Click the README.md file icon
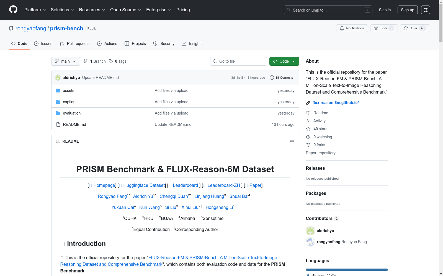Screen dimensions: 443x276 coord(58,124)
